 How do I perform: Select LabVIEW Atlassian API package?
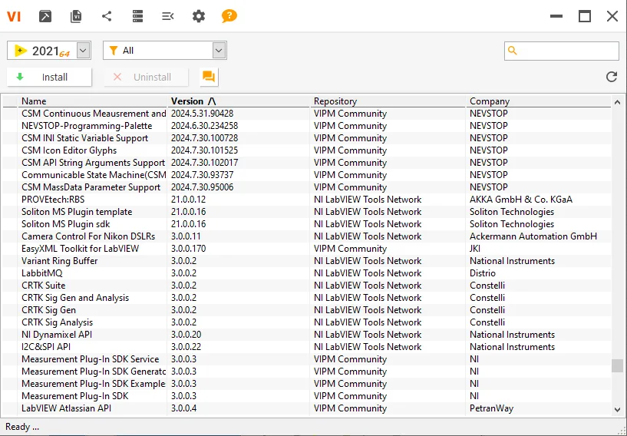click(307, 408)
